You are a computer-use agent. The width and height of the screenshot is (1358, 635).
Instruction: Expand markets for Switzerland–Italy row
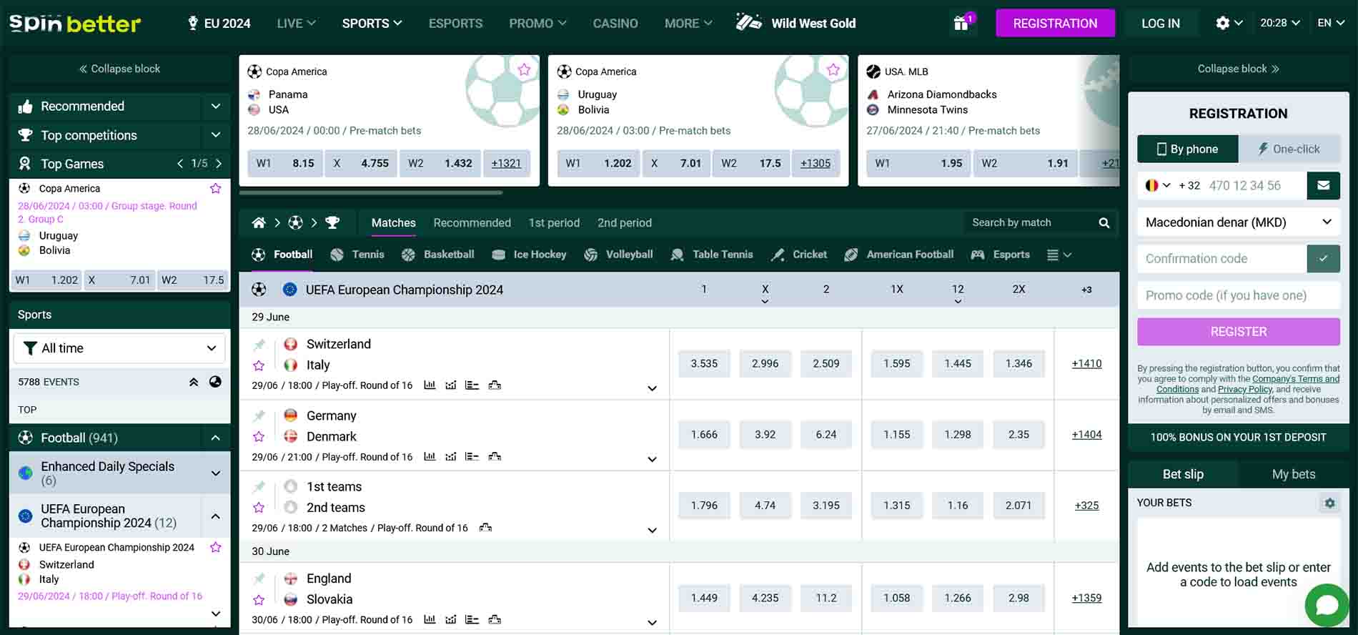point(652,388)
